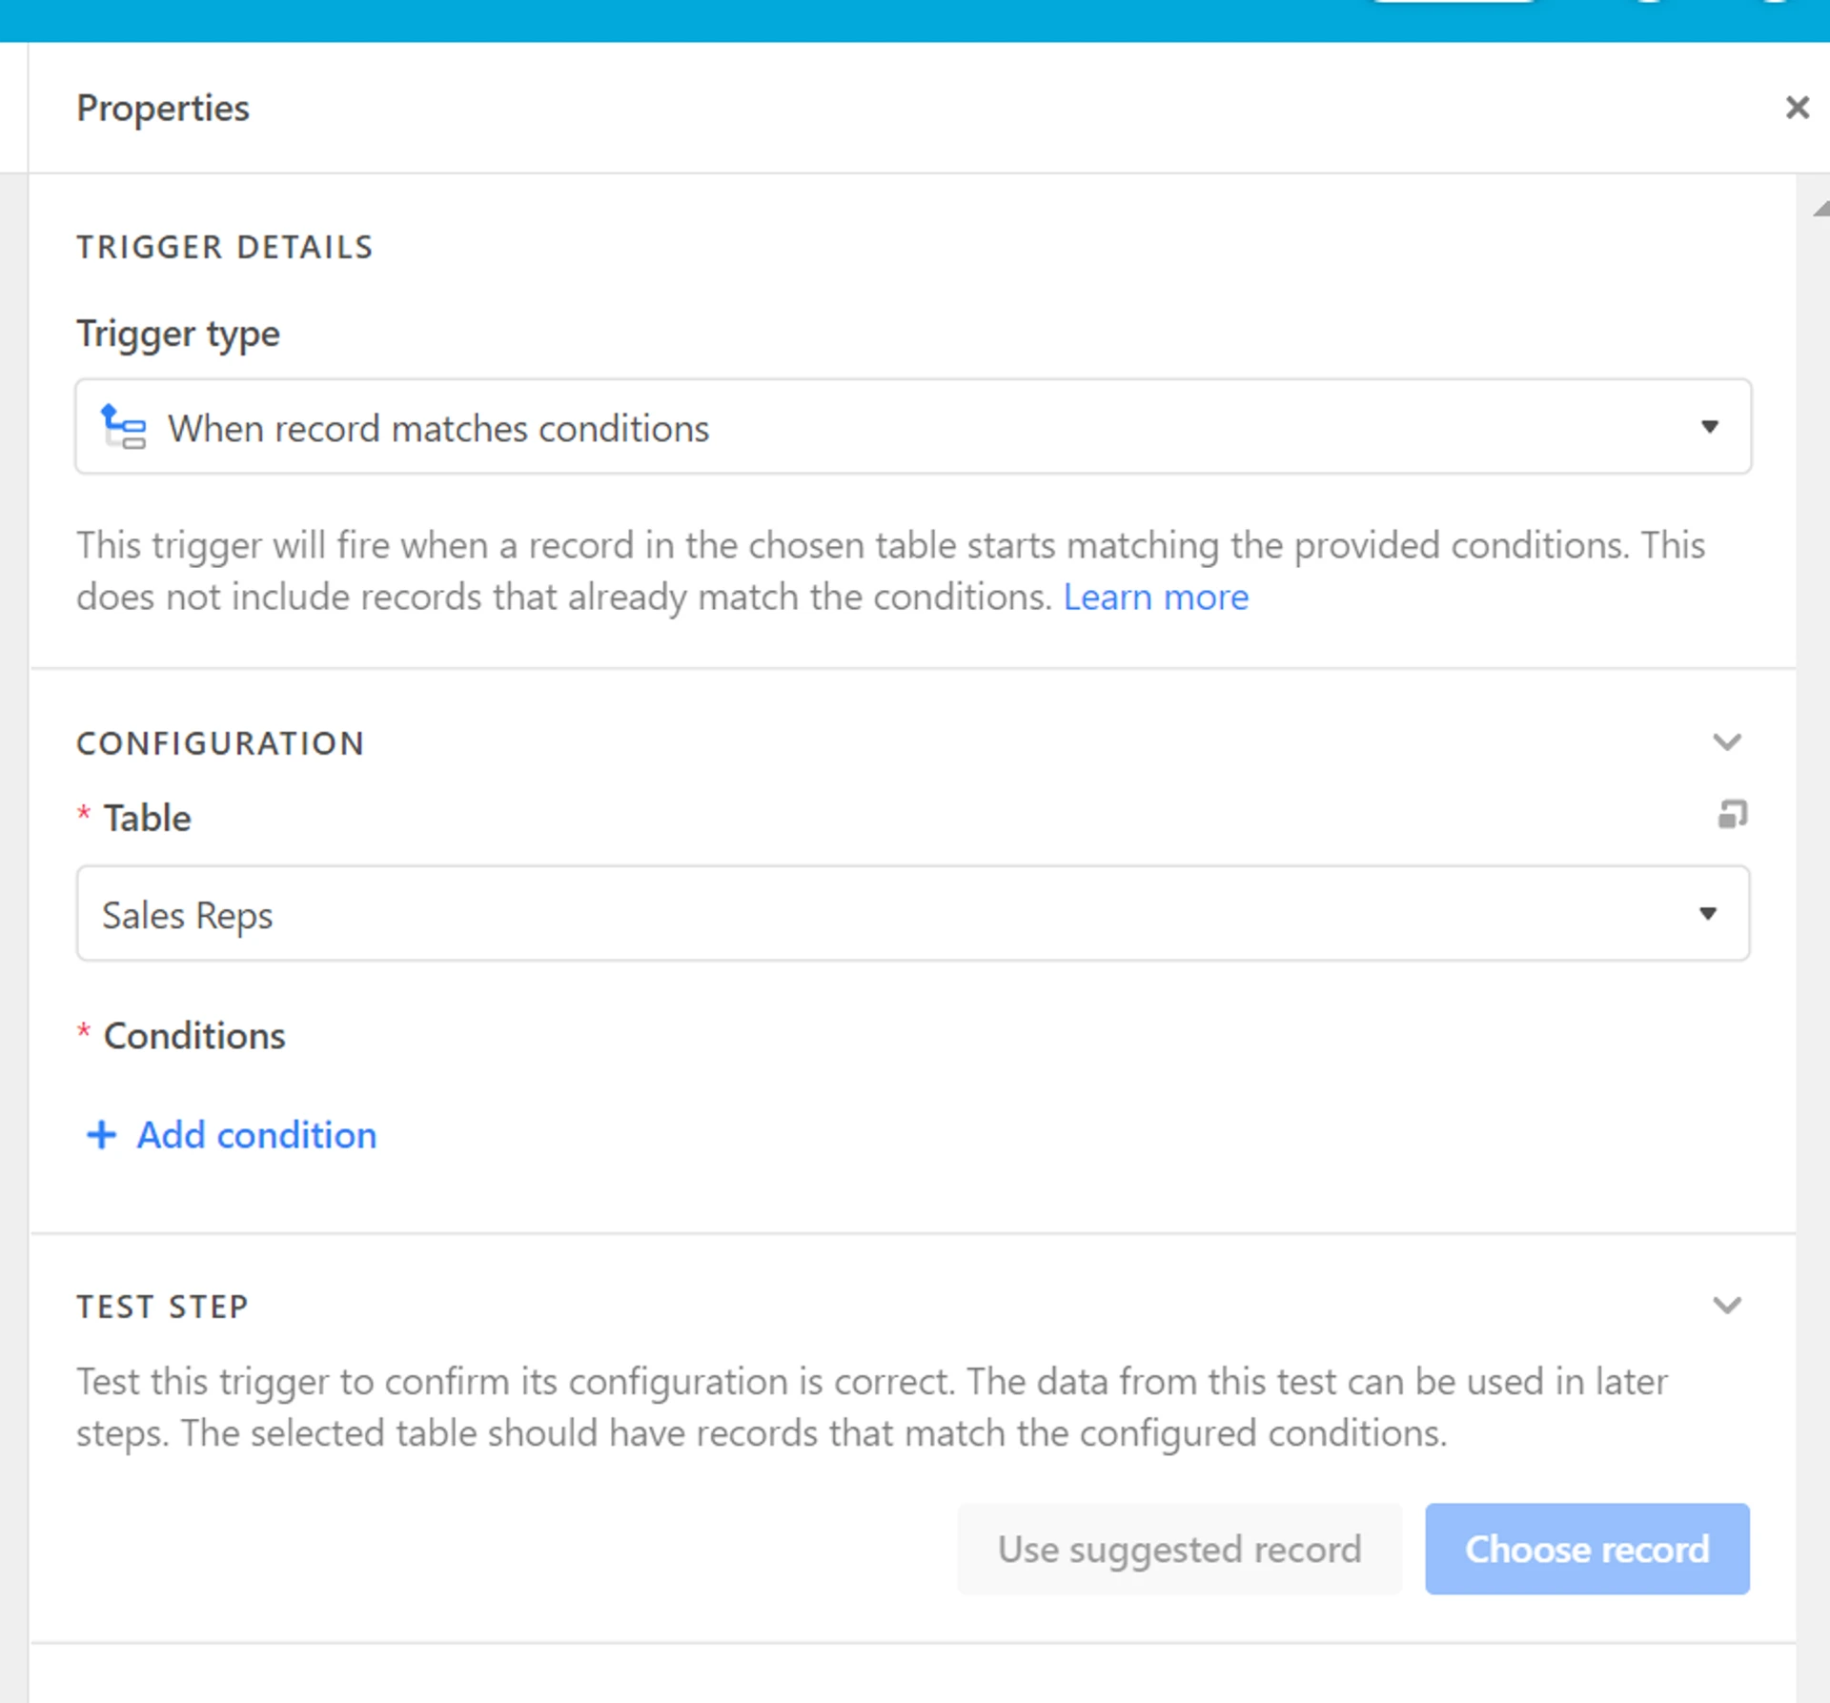Screen dimensions: 1830x1703
Task: Click the Add condition link text
Action: click(256, 1135)
